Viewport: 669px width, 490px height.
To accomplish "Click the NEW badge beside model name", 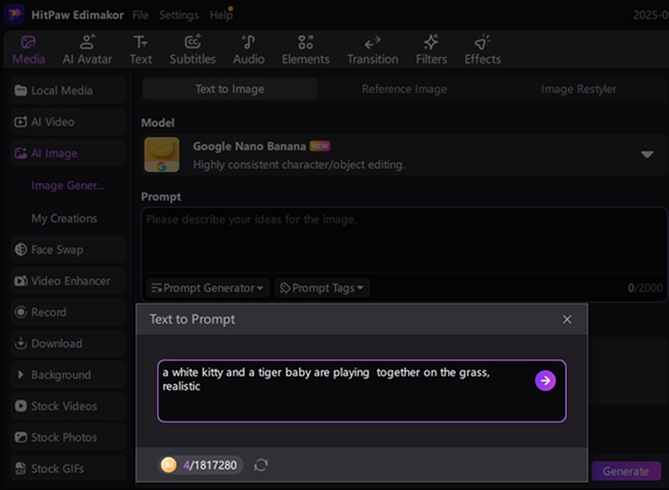I will (320, 146).
